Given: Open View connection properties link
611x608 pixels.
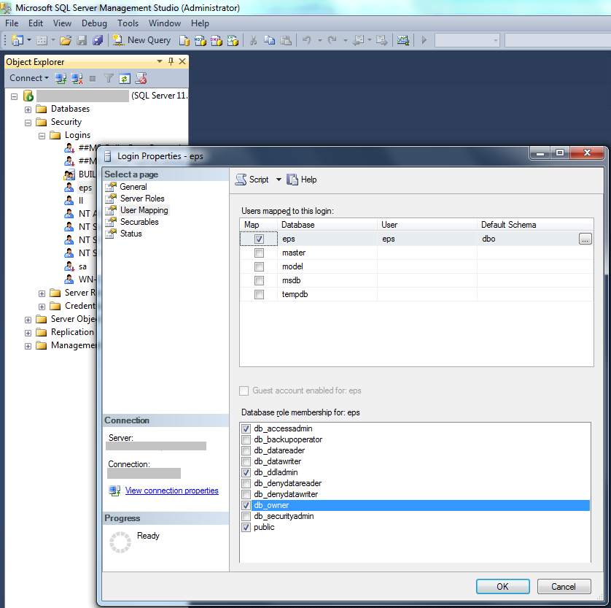Looking at the screenshot, I should pos(171,490).
